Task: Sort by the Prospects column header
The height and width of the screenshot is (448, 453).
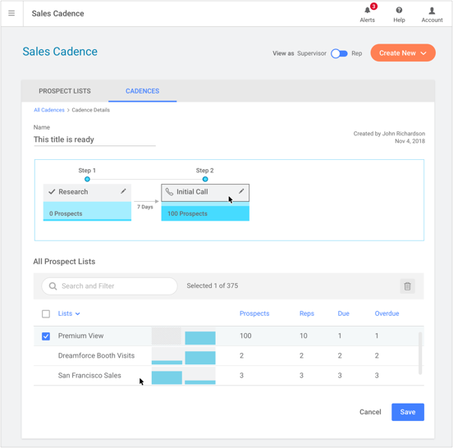Action: [254, 313]
